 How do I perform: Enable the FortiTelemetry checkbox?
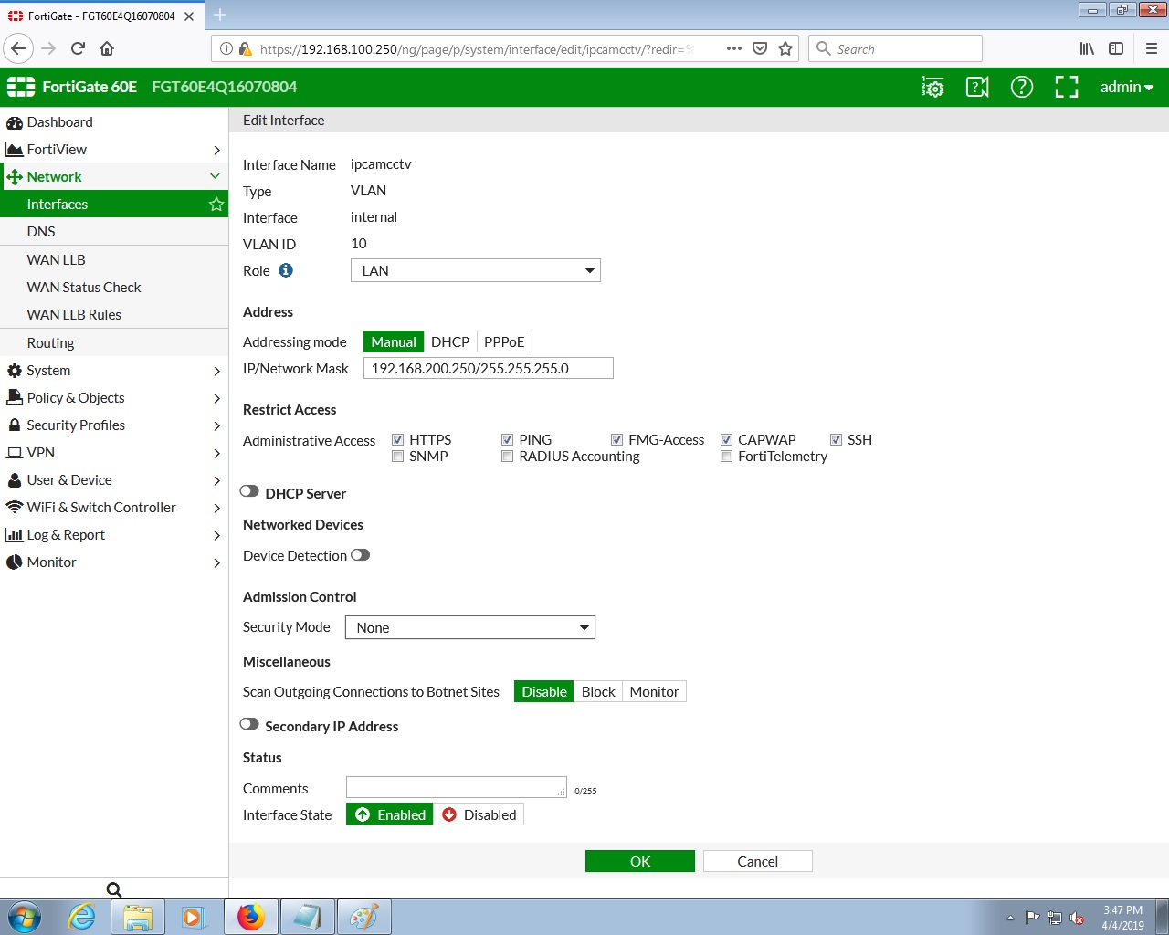point(726,457)
